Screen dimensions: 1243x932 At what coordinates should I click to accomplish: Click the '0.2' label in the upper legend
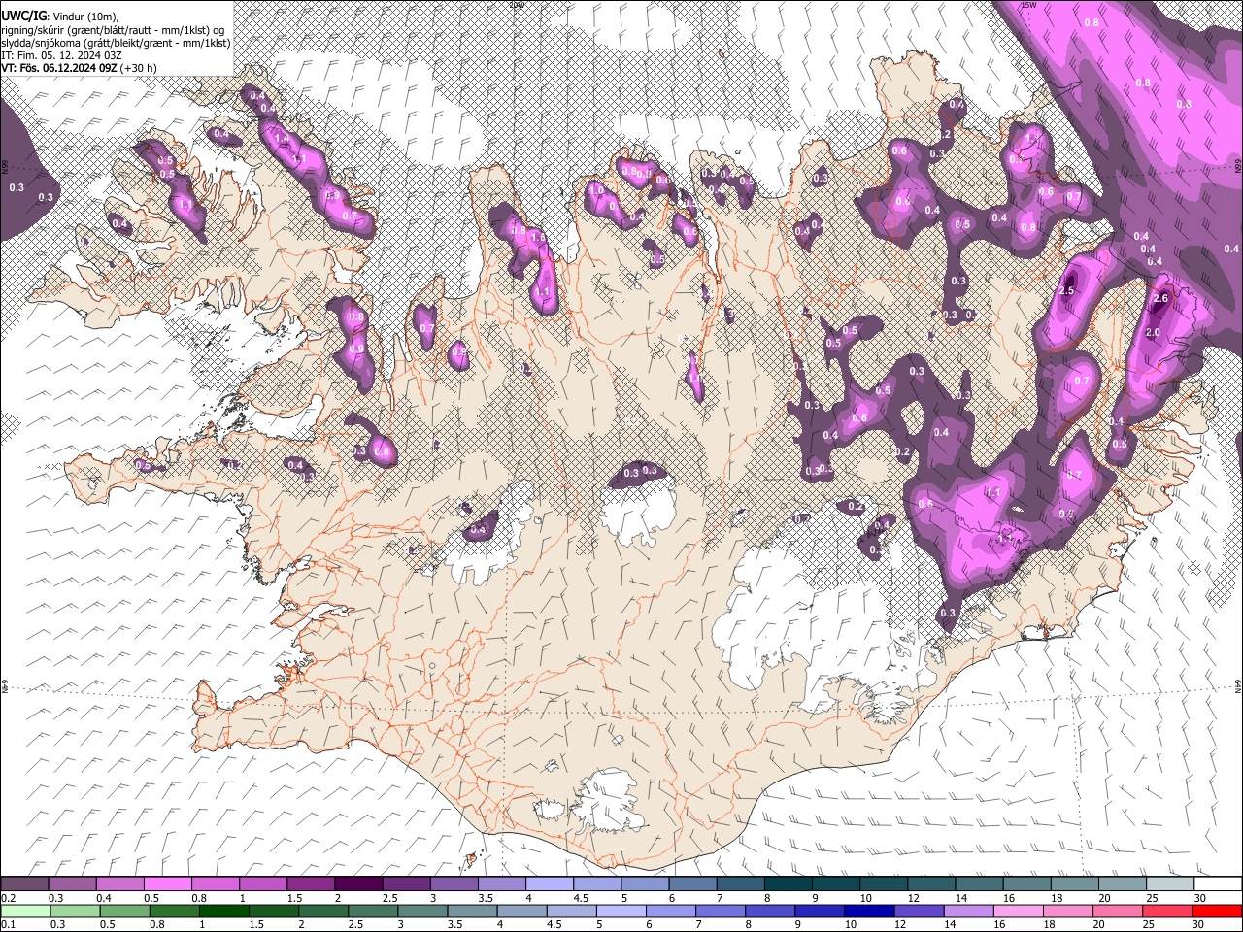(x=8, y=898)
